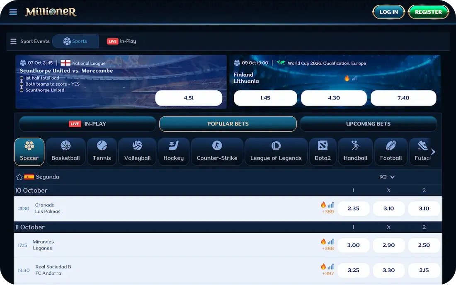Select the Volleyball sport icon
This screenshot has width=456, height=285.
pyautogui.click(x=137, y=151)
